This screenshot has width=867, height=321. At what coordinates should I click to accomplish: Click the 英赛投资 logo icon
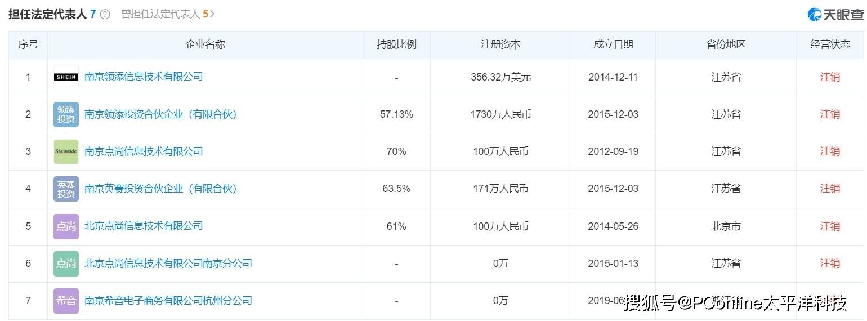point(66,189)
